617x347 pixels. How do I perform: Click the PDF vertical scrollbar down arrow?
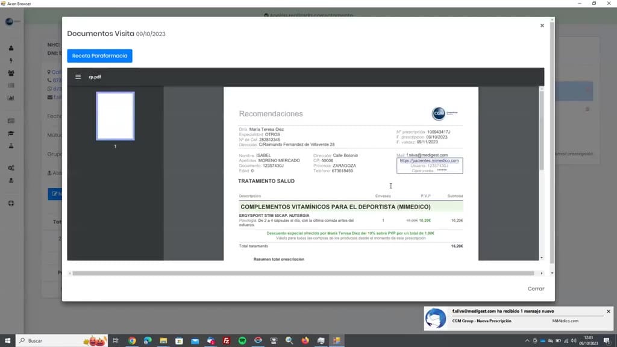[x=542, y=258]
